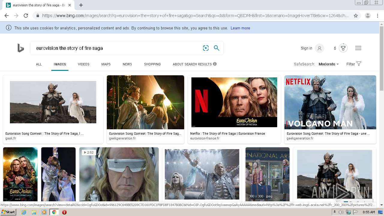The width and height of the screenshot is (384, 216).
Task: Click the browser address bar
Action: point(195,16)
